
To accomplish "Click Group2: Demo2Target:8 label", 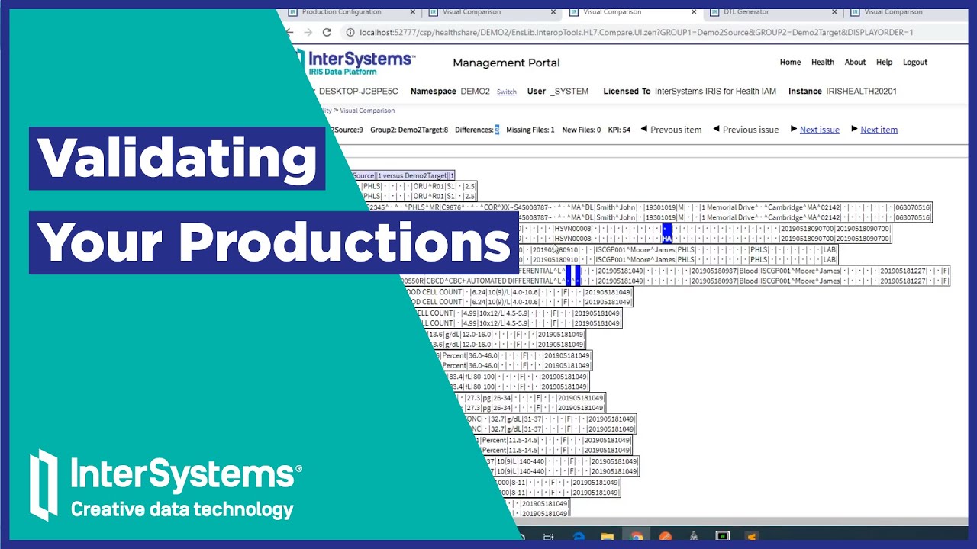I will pos(409,130).
